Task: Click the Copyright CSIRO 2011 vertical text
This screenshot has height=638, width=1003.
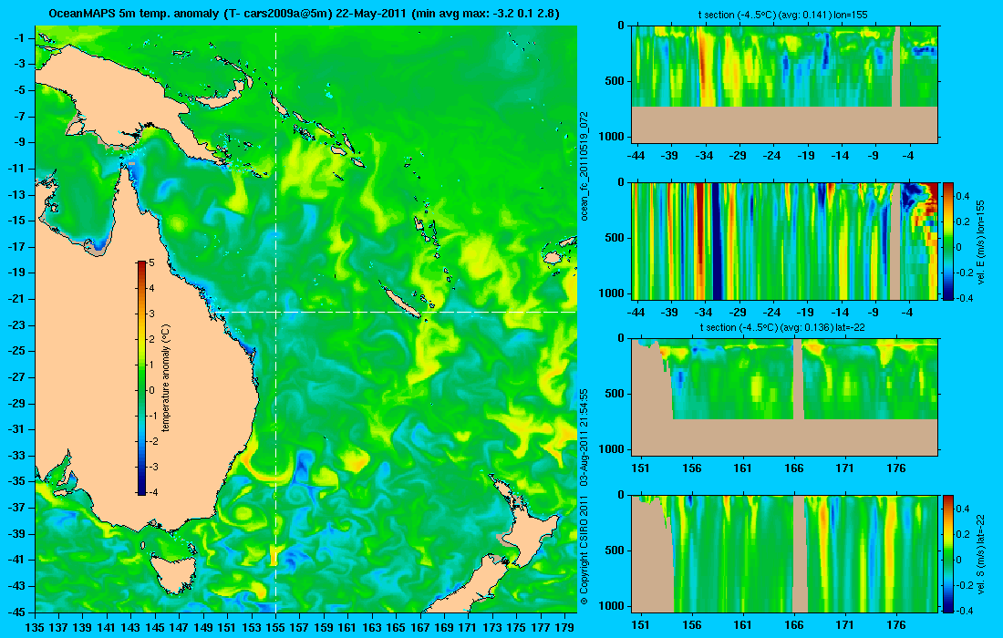Action: (x=584, y=550)
